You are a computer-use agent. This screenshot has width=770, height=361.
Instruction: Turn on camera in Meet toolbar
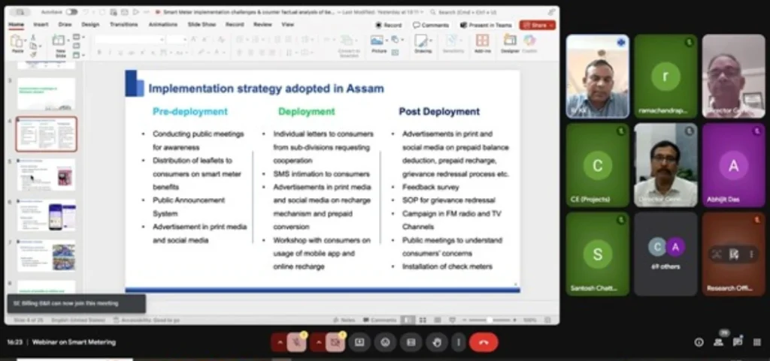(x=335, y=342)
